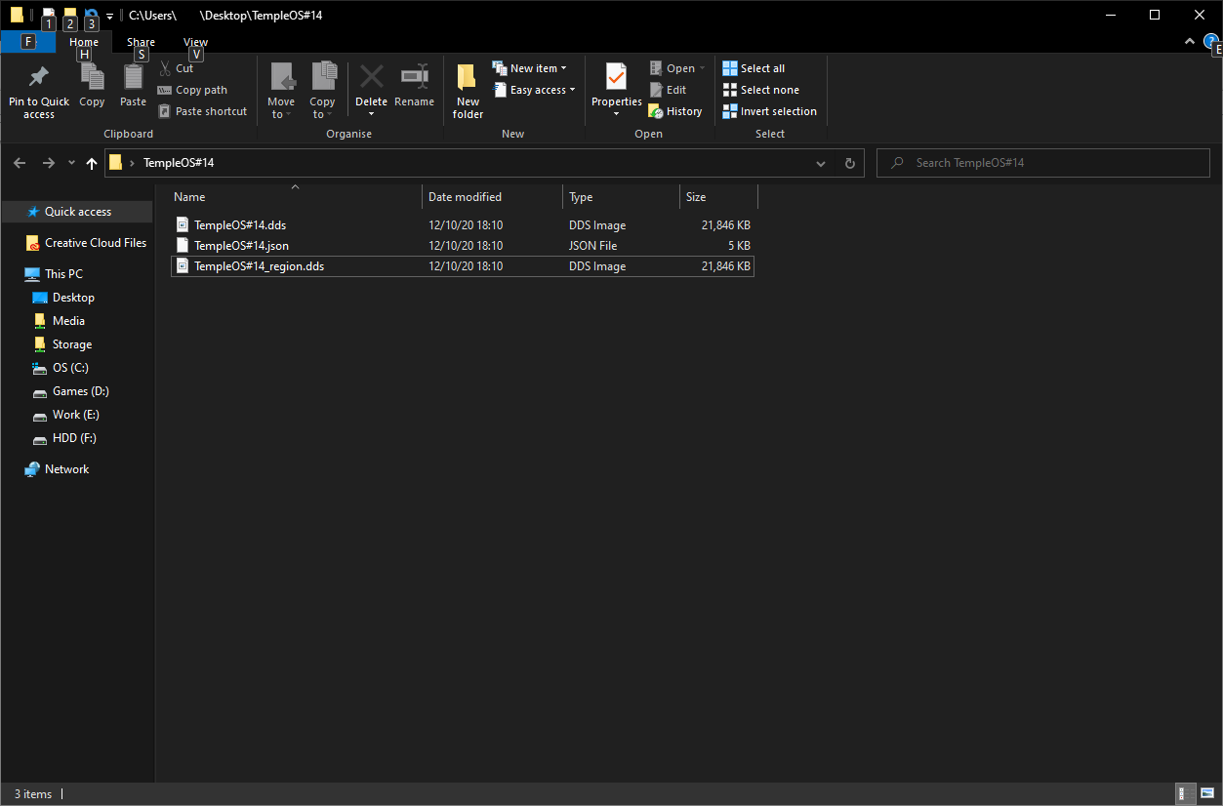Click the History icon in Open group
The width and height of the screenshot is (1223, 806).
(x=674, y=111)
